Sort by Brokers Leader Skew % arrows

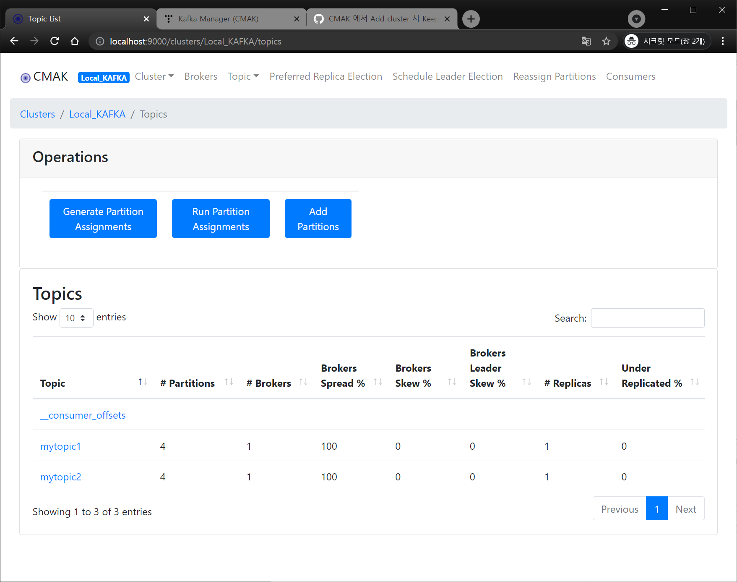(526, 382)
